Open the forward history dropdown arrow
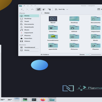 coord(29,10)
